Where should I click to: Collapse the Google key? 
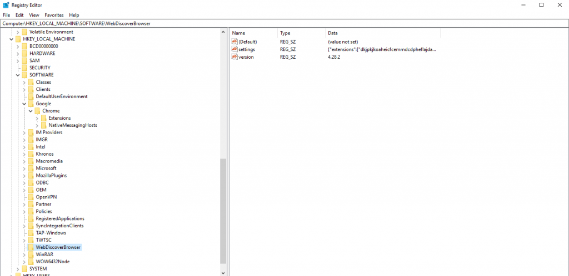[x=24, y=104]
